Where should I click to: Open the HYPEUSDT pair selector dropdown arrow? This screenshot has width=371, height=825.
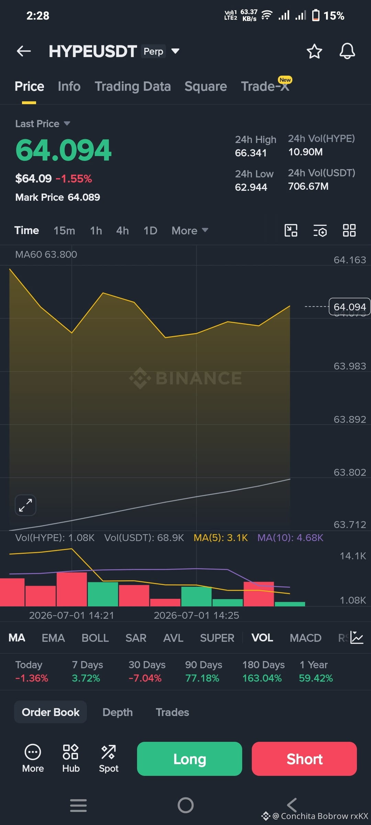point(175,51)
